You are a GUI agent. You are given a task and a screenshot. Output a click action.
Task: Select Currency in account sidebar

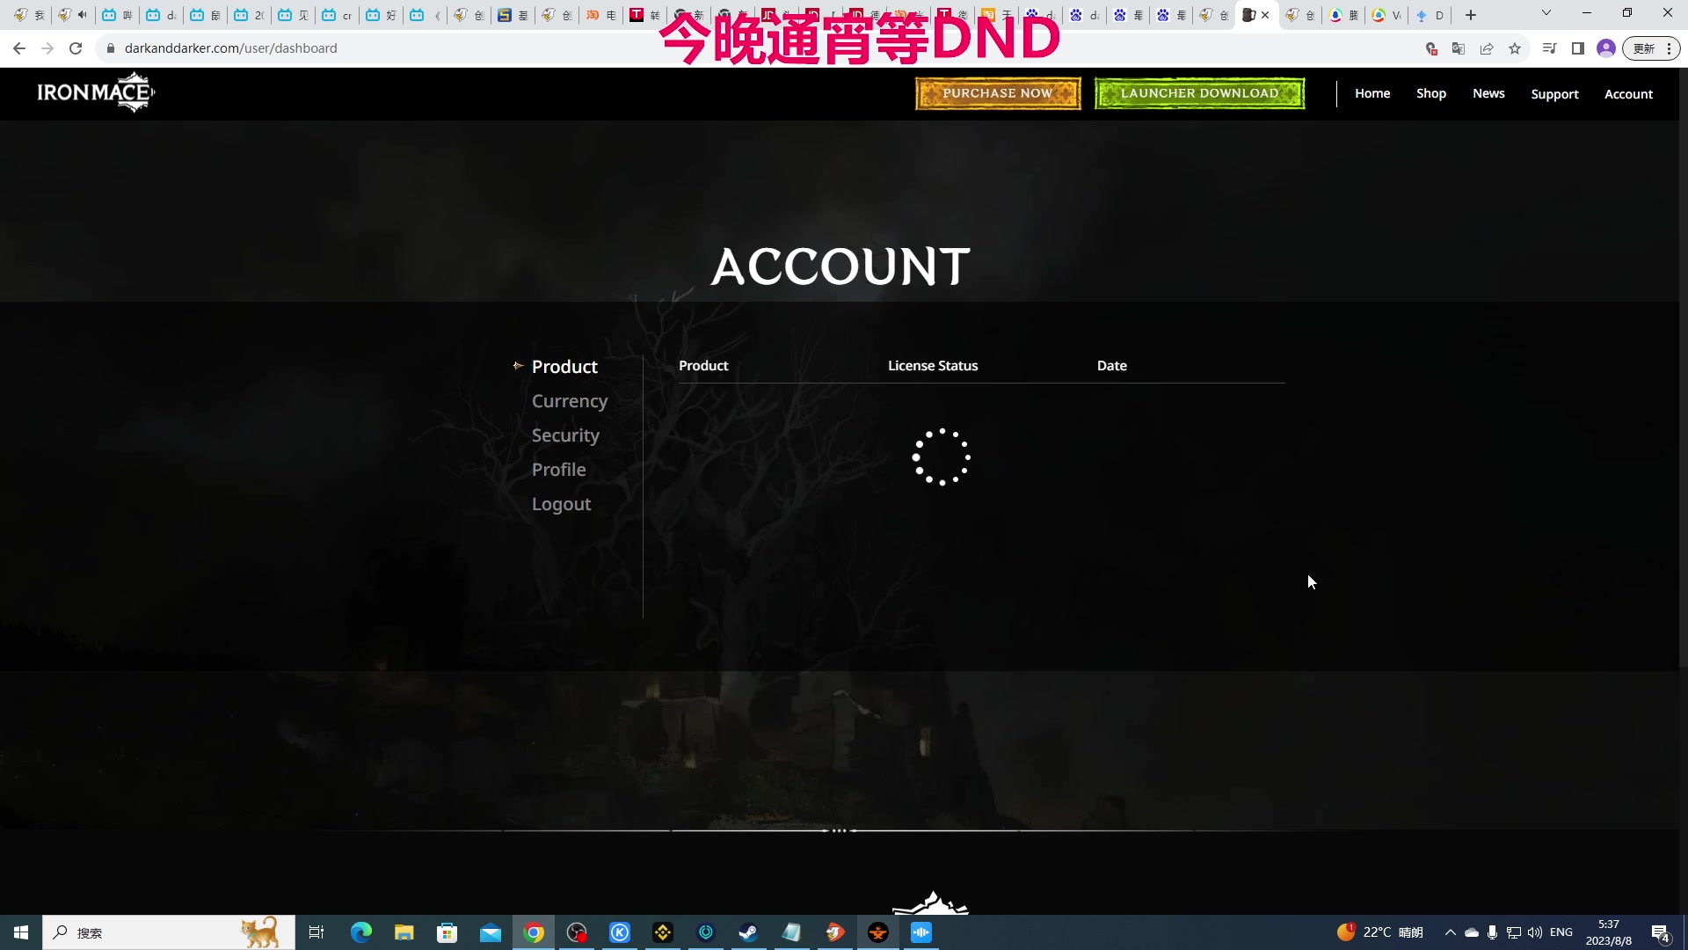pos(570,401)
